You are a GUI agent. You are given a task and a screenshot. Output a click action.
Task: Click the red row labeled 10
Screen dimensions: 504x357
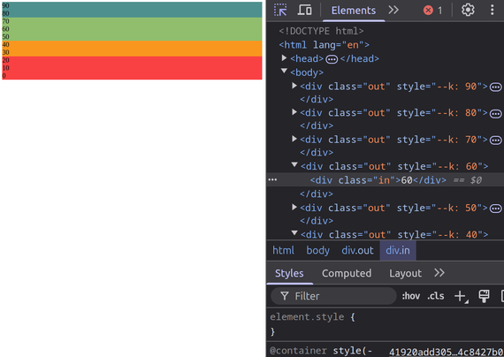[132, 68]
